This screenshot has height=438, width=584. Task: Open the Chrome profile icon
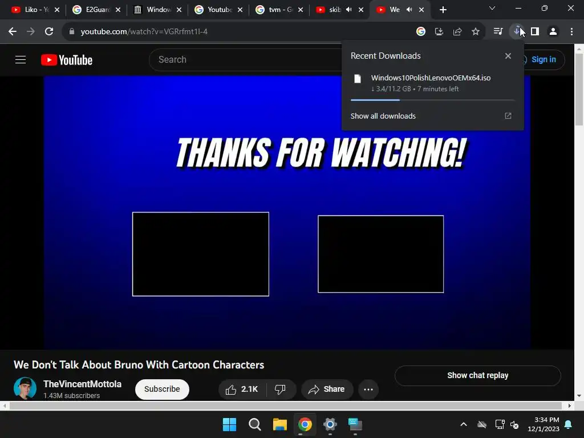coord(553,32)
